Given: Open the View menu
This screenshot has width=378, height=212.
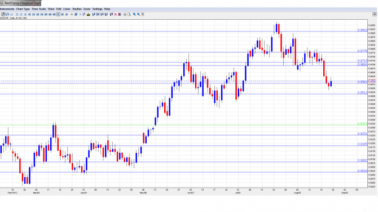Looking at the screenshot, I should click(51, 9).
